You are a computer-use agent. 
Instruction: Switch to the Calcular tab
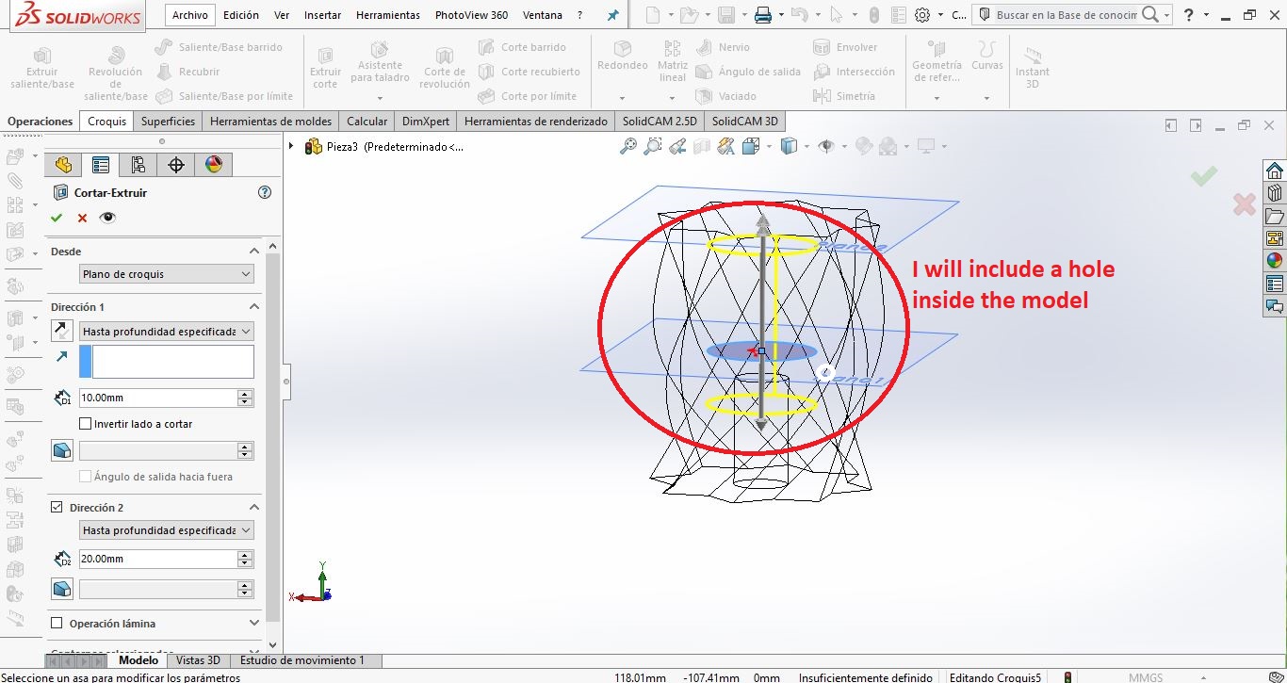[x=367, y=122]
